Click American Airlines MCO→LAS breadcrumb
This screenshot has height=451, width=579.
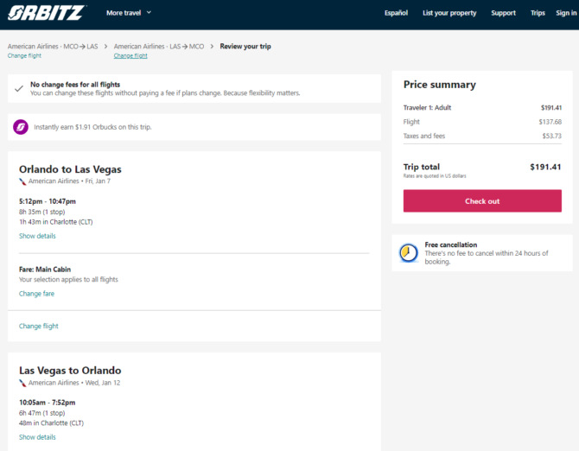pyautogui.click(x=53, y=47)
